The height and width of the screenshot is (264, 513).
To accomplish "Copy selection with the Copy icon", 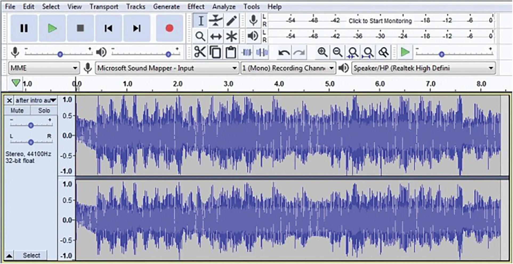I will coord(215,52).
